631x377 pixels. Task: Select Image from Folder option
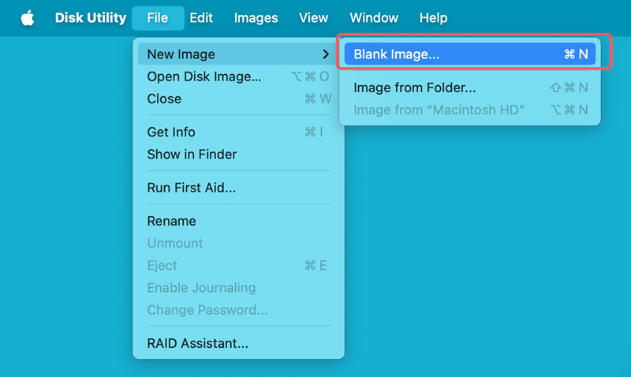point(470,88)
